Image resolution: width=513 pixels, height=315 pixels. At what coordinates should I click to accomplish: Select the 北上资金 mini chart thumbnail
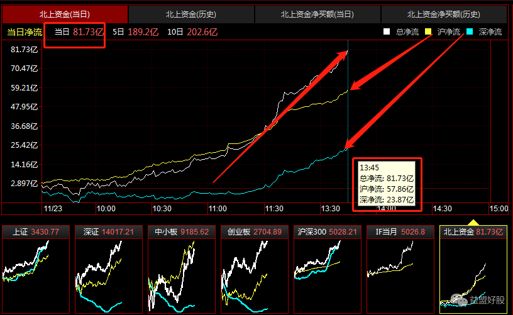(x=474, y=269)
